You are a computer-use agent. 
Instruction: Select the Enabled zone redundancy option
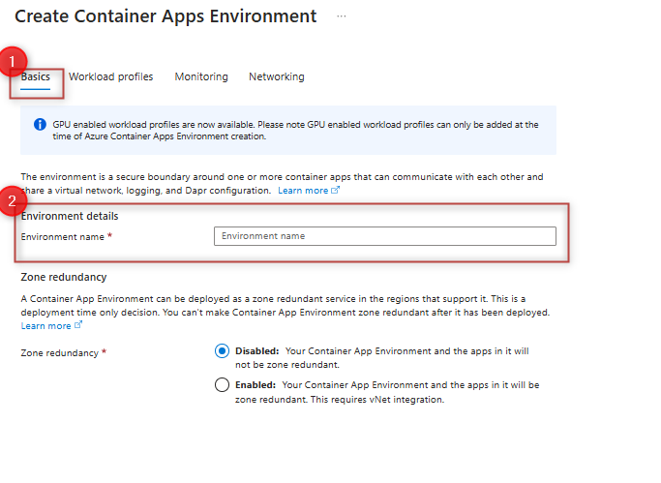pyautogui.click(x=222, y=385)
